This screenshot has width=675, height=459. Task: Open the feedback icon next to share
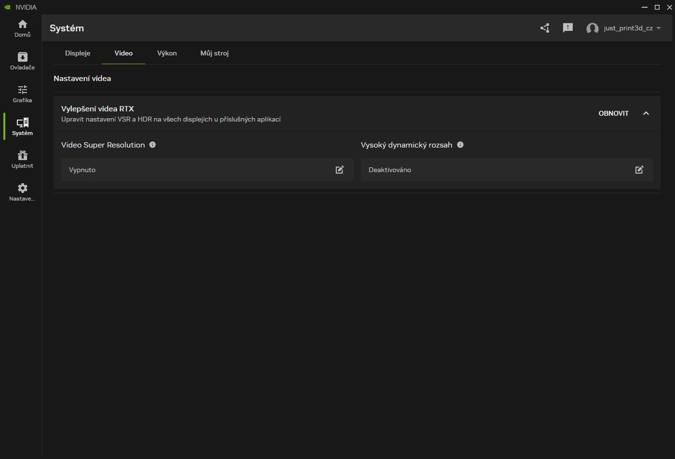pos(568,28)
